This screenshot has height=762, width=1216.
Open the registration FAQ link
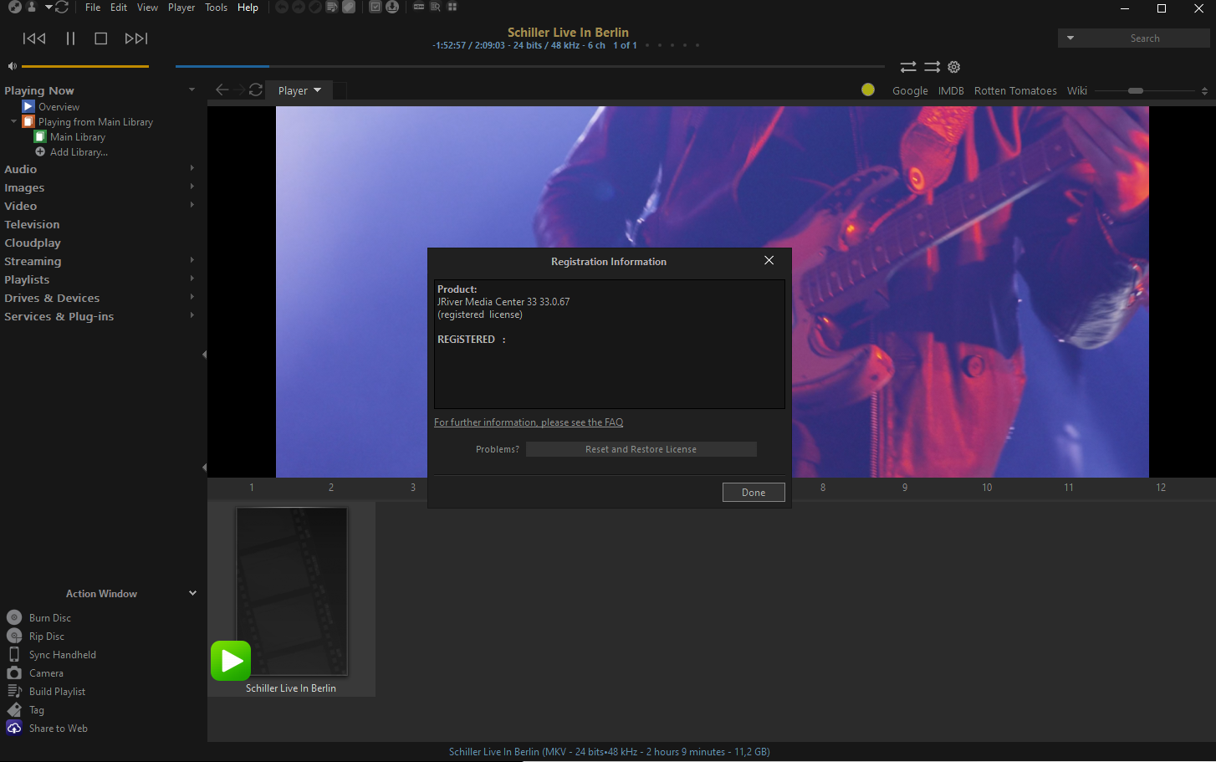[x=529, y=422]
